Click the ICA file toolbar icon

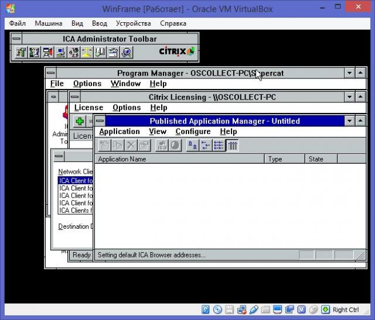click(162, 145)
